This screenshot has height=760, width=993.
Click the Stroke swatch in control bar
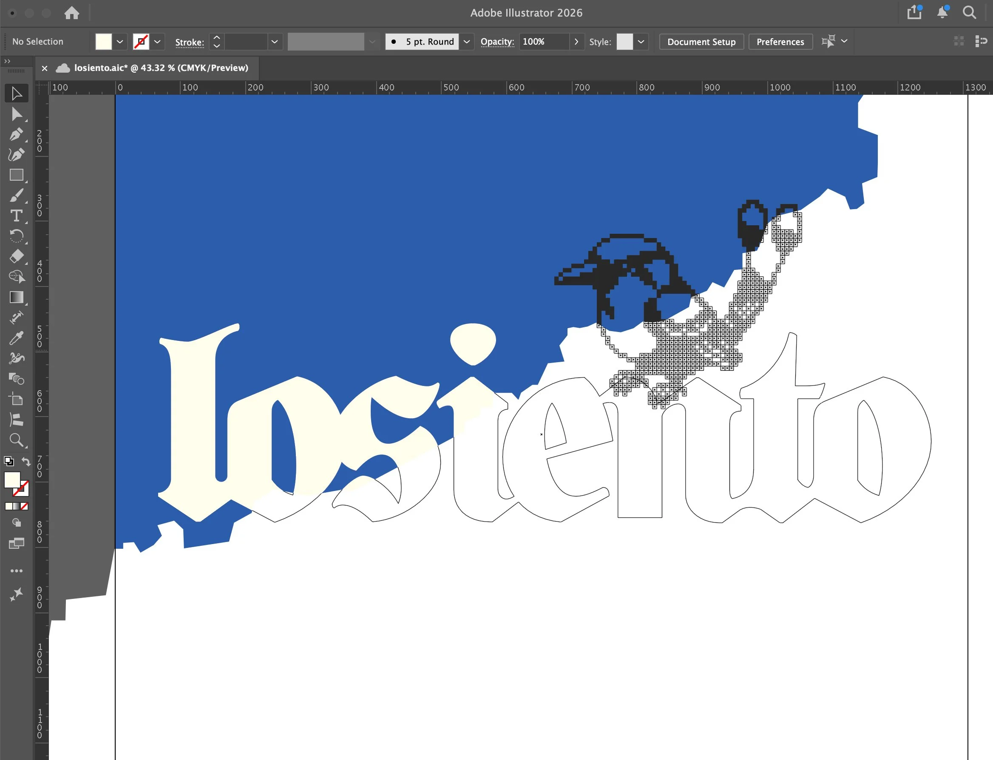click(141, 42)
